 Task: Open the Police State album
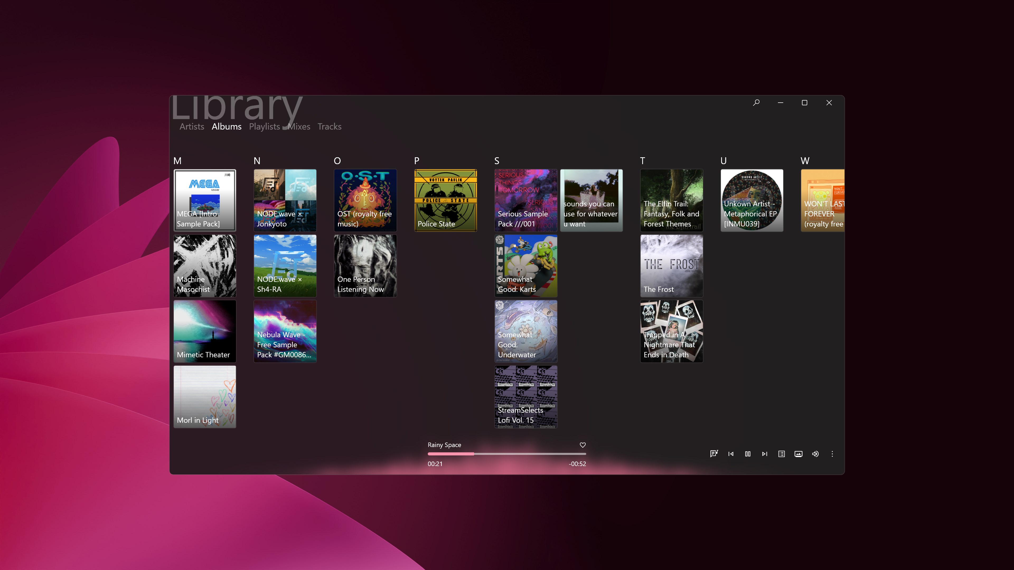(x=445, y=200)
